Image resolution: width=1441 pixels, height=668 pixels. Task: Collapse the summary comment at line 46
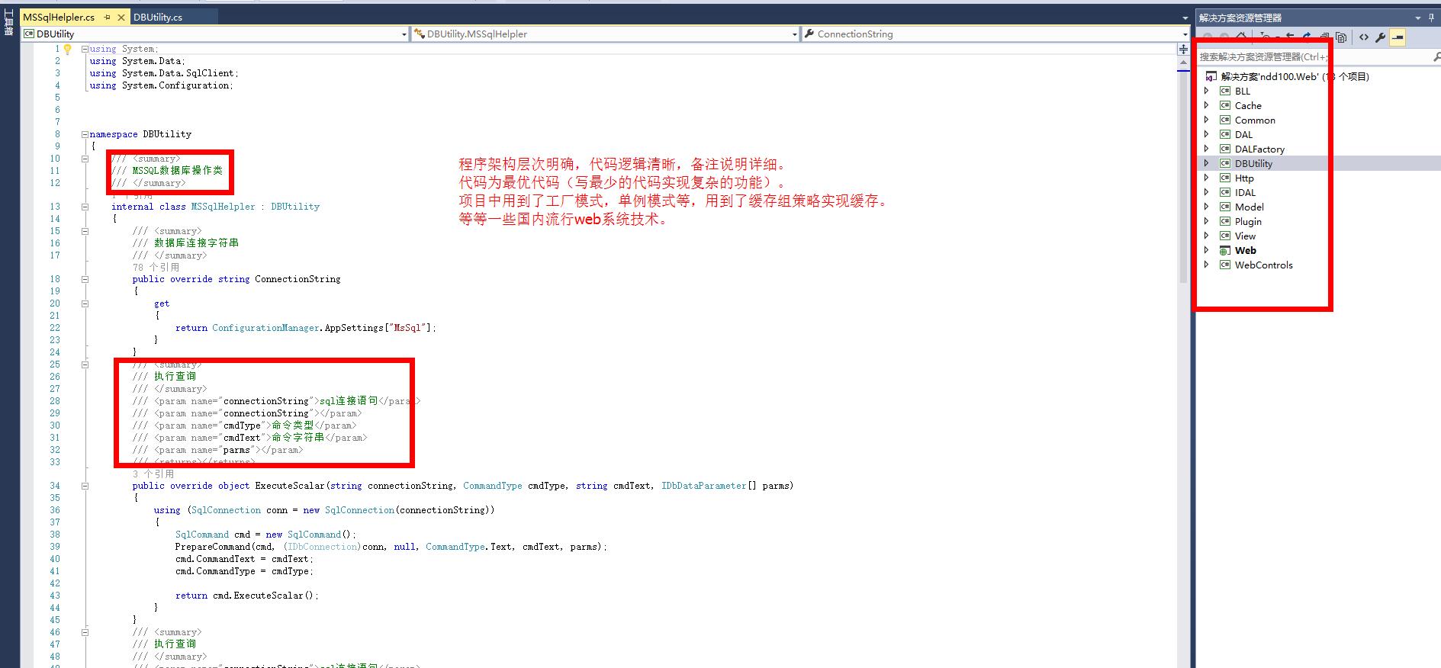[x=85, y=632]
